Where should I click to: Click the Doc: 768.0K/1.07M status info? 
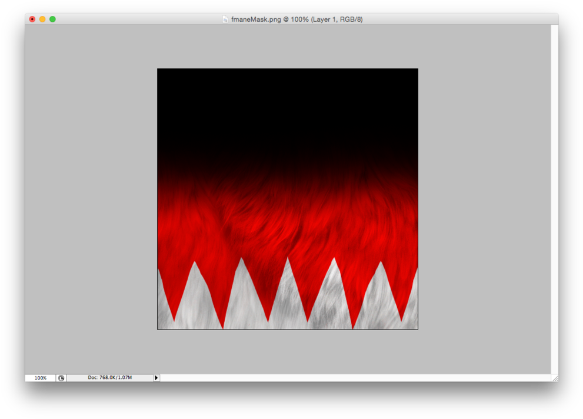click(110, 377)
